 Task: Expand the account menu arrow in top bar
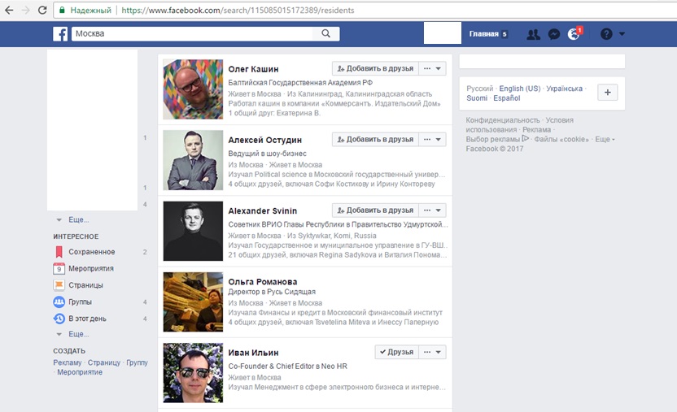[622, 34]
